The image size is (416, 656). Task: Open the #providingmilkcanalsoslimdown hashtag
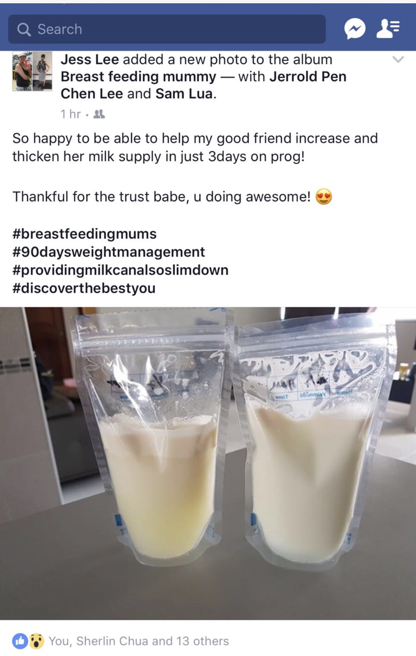point(120,270)
